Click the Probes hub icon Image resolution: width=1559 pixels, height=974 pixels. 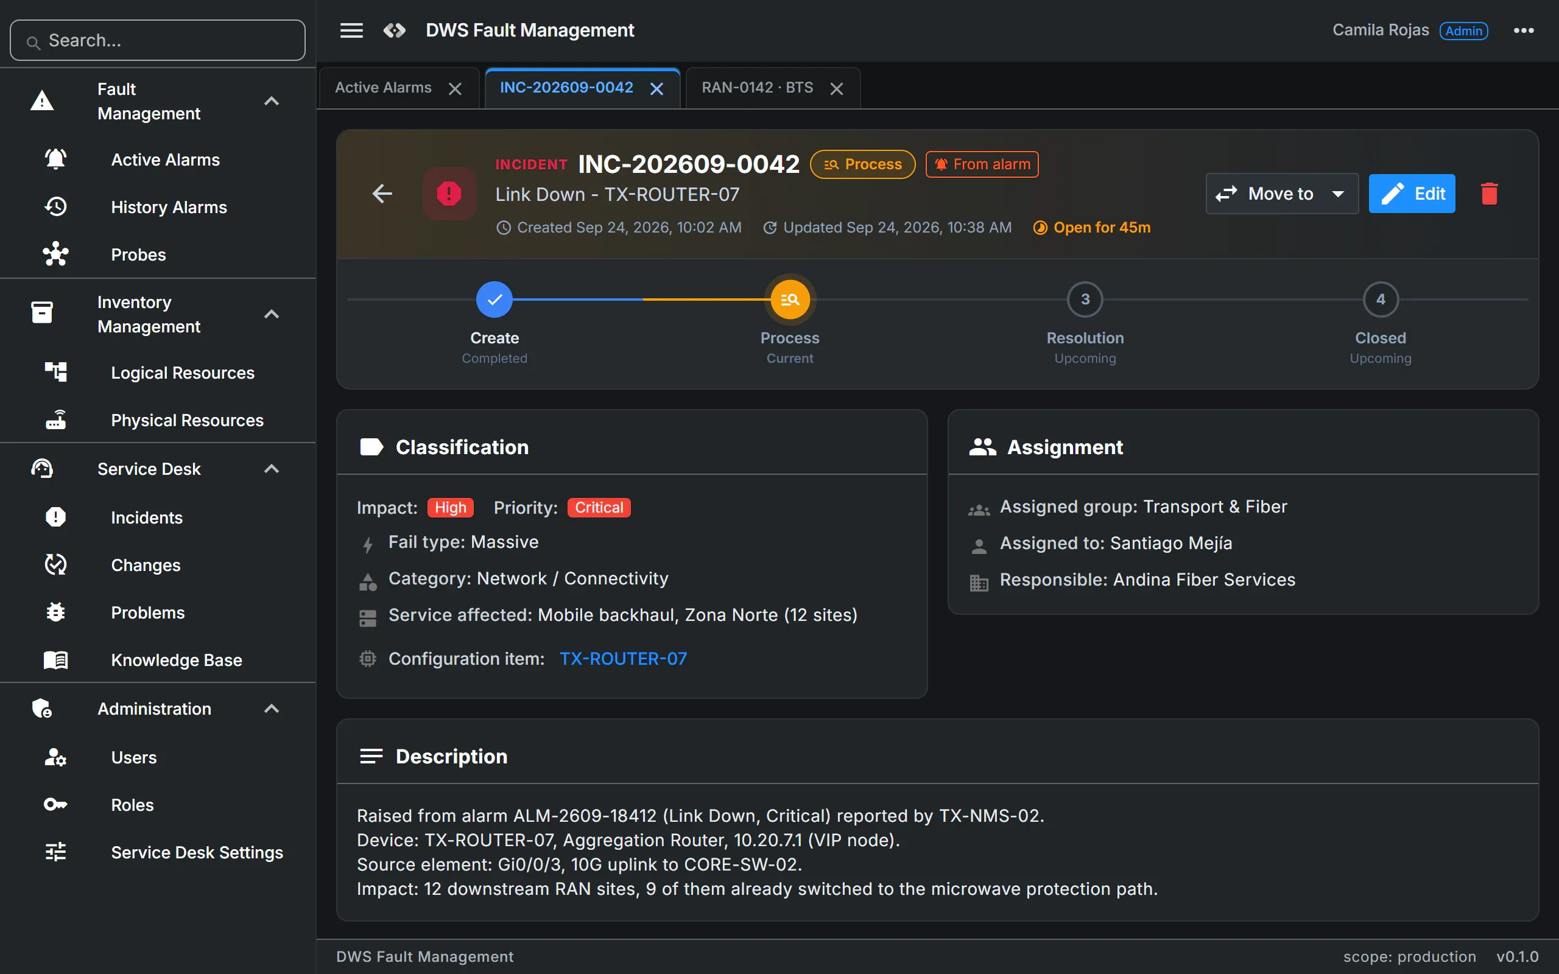[x=55, y=254]
